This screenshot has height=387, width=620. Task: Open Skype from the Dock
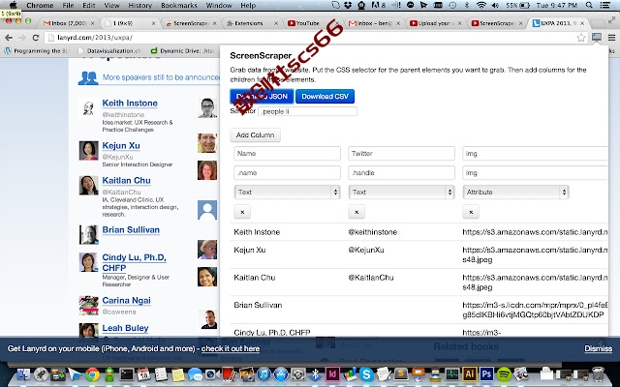[366, 373]
